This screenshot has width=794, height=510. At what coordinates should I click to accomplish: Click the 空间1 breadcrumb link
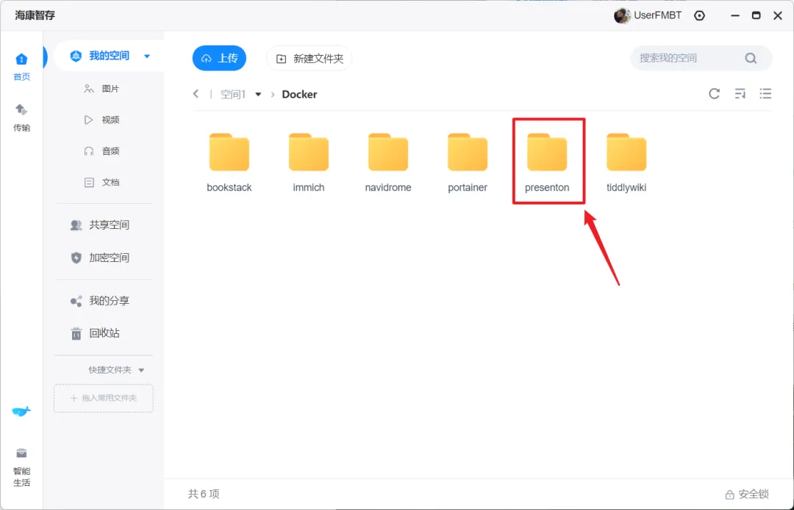tap(233, 95)
